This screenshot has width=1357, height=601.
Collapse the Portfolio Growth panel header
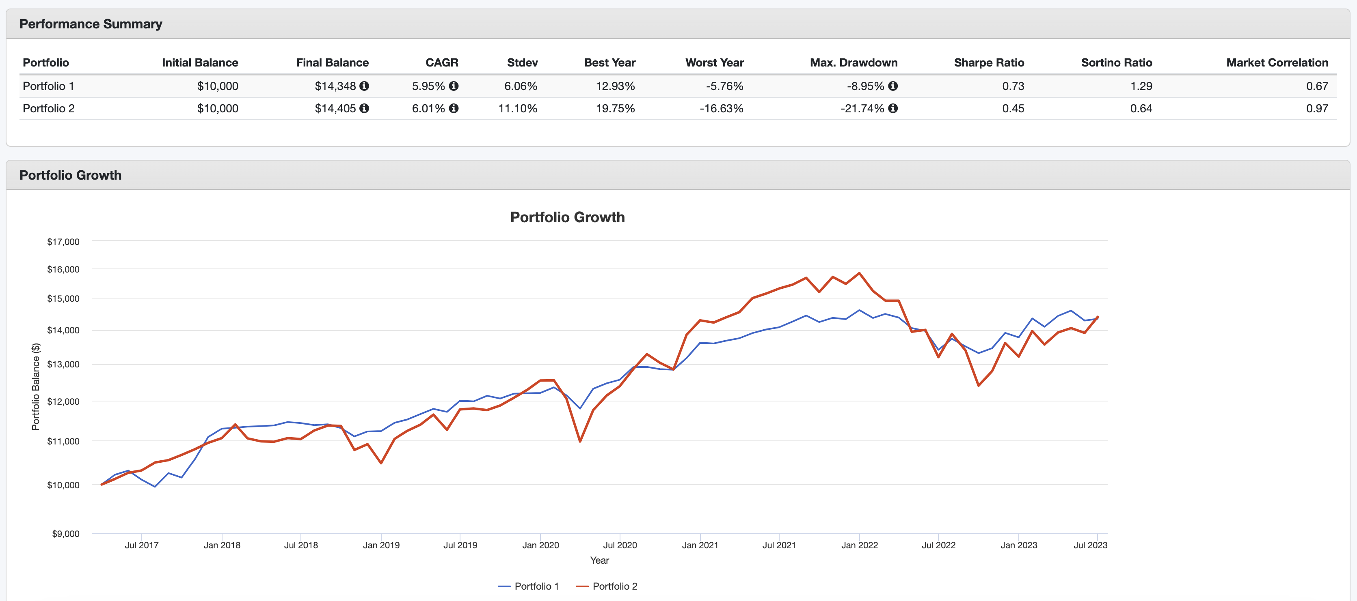pyautogui.click(x=70, y=175)
